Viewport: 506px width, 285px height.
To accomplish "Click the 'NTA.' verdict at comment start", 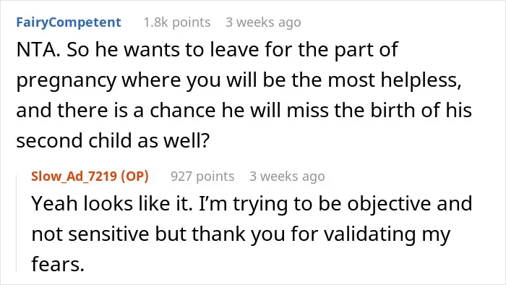I will [x=38, y=50].
